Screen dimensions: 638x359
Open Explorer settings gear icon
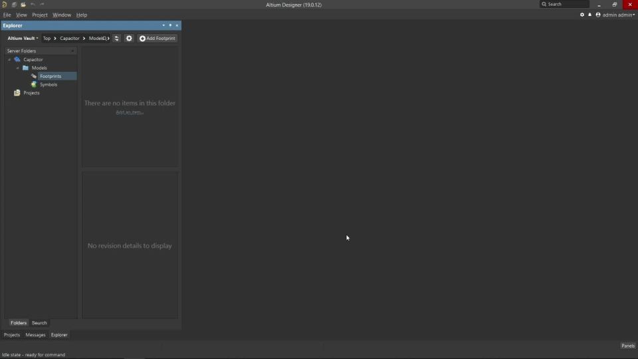point(129,39)
